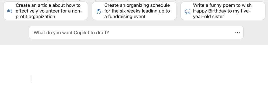Image resolution: width=268 pixels, height=108 pixels.
Task: Click the blank document page's center, below the draft box
Action: tap(134, 78)
